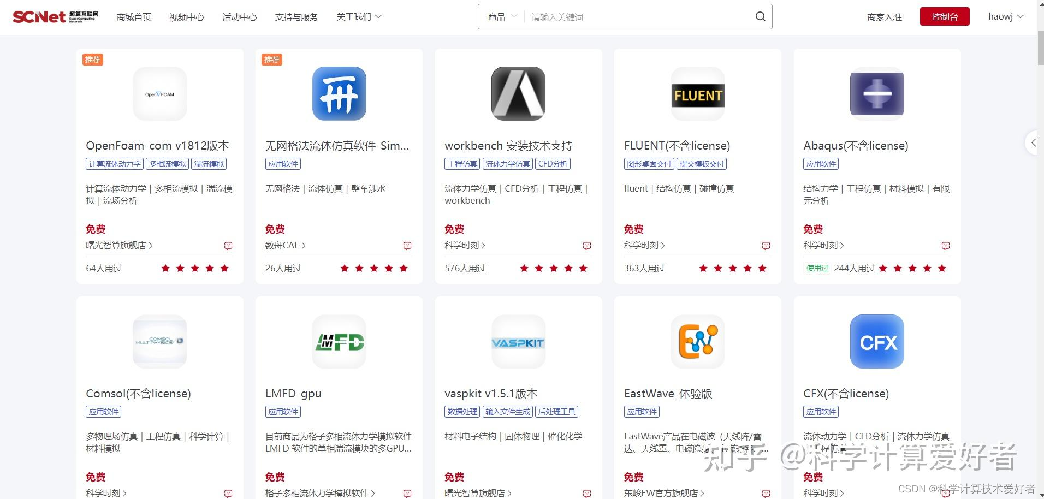Open 视频中心 in the navigation bar
Viewport: 1044px width, 499px height.
click(x=187, y=17)
